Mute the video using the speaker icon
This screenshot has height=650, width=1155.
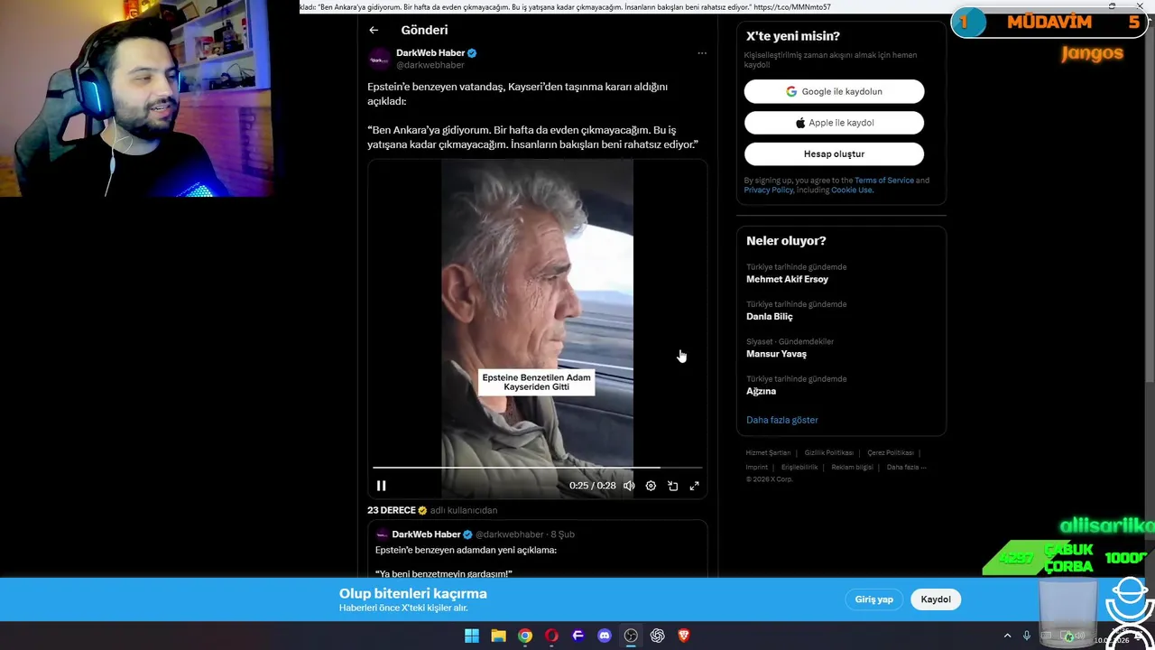point(629,486)
